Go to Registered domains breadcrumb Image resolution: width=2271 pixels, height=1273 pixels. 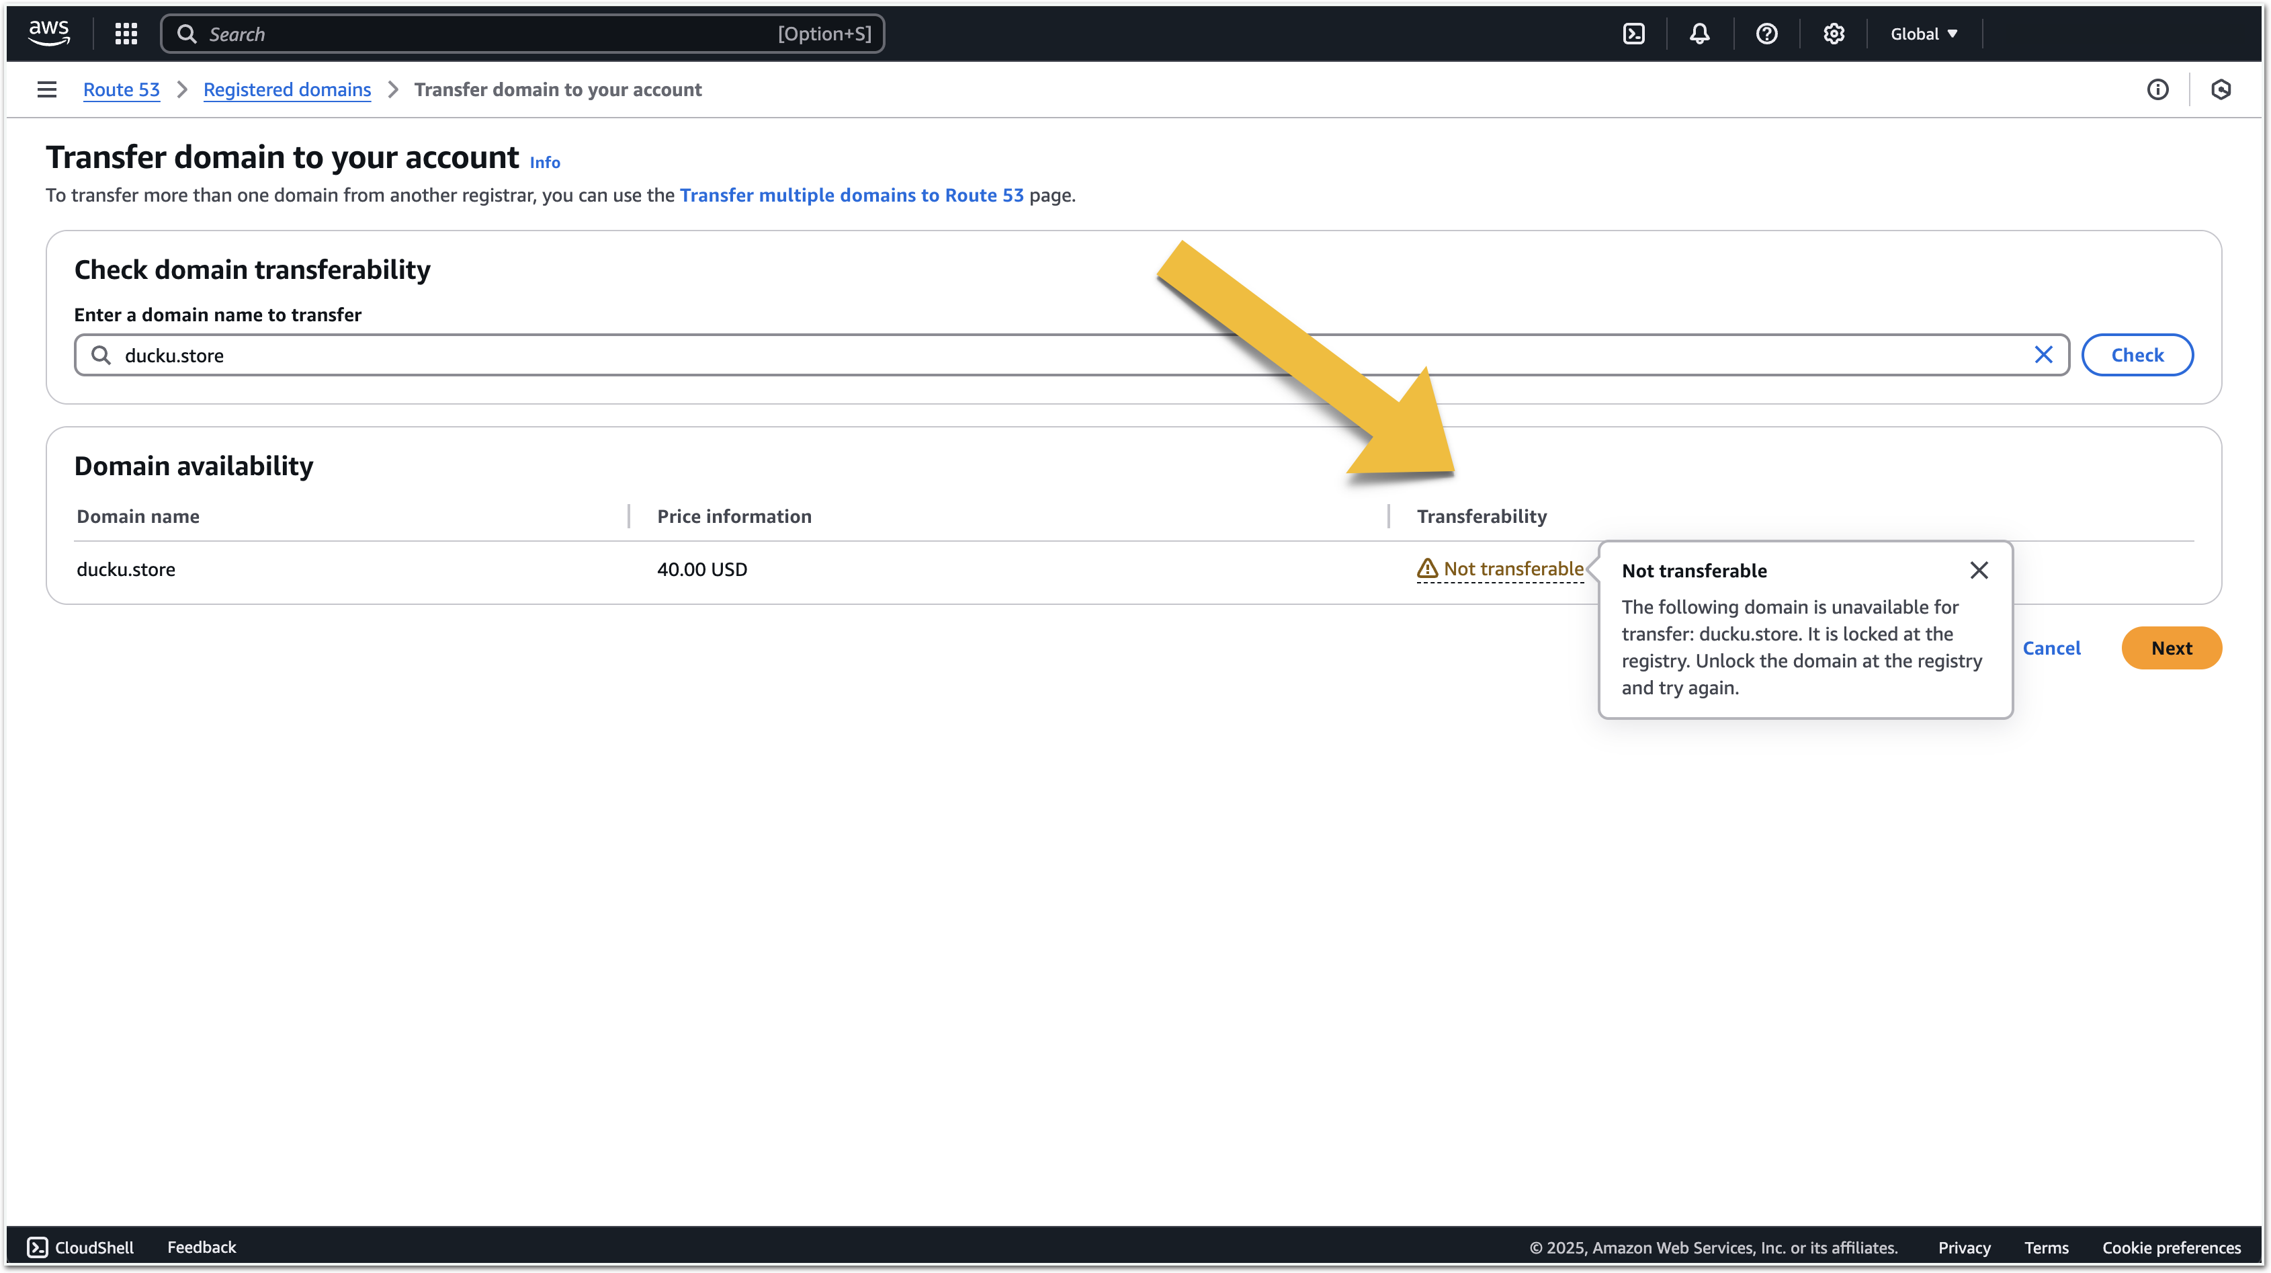click(286, 89)
